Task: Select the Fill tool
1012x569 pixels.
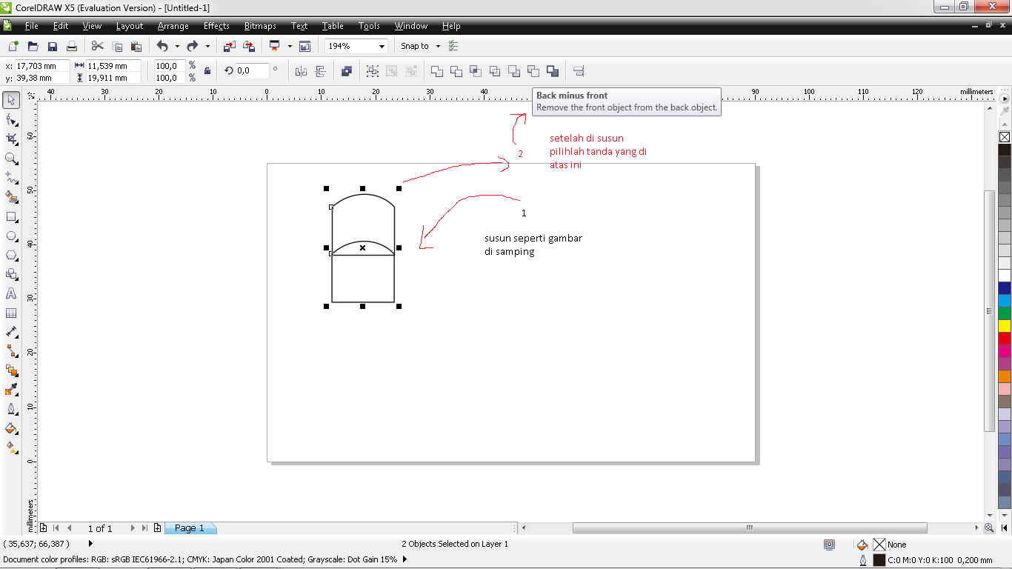Action: pyautogui.click(x=11, y=428)
